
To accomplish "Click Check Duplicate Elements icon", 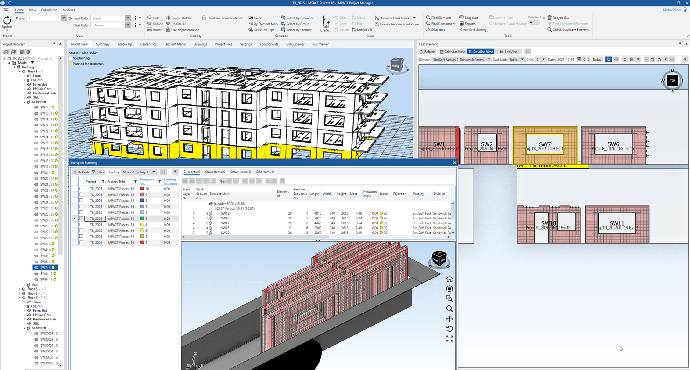I will (550, 30).
